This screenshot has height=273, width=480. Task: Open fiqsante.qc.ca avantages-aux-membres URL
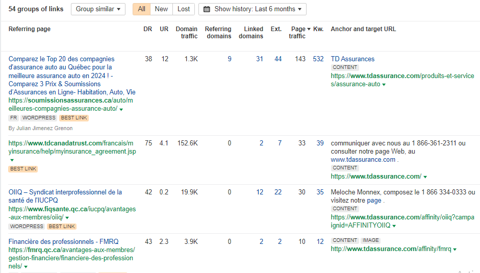[72, 213]
